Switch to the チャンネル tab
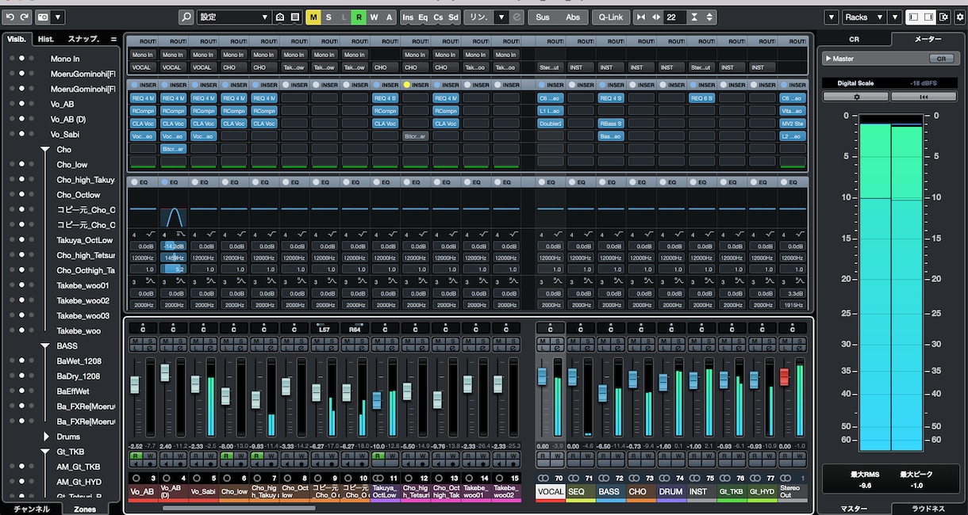Image resolution: width=968 pixels, height=515 pixels. [31, 509]
